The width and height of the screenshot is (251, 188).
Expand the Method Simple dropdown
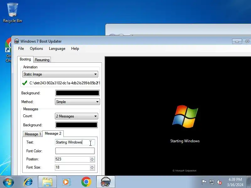point(77,102)
